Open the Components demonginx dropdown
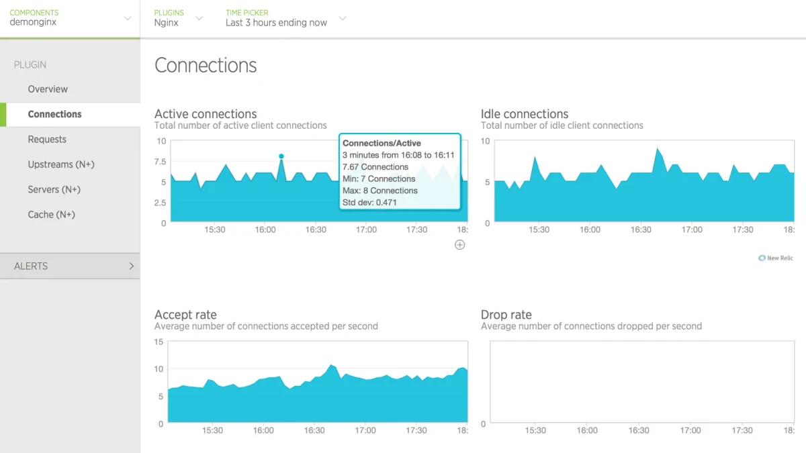This screenshot has height=453, width=806. point(70,18)
